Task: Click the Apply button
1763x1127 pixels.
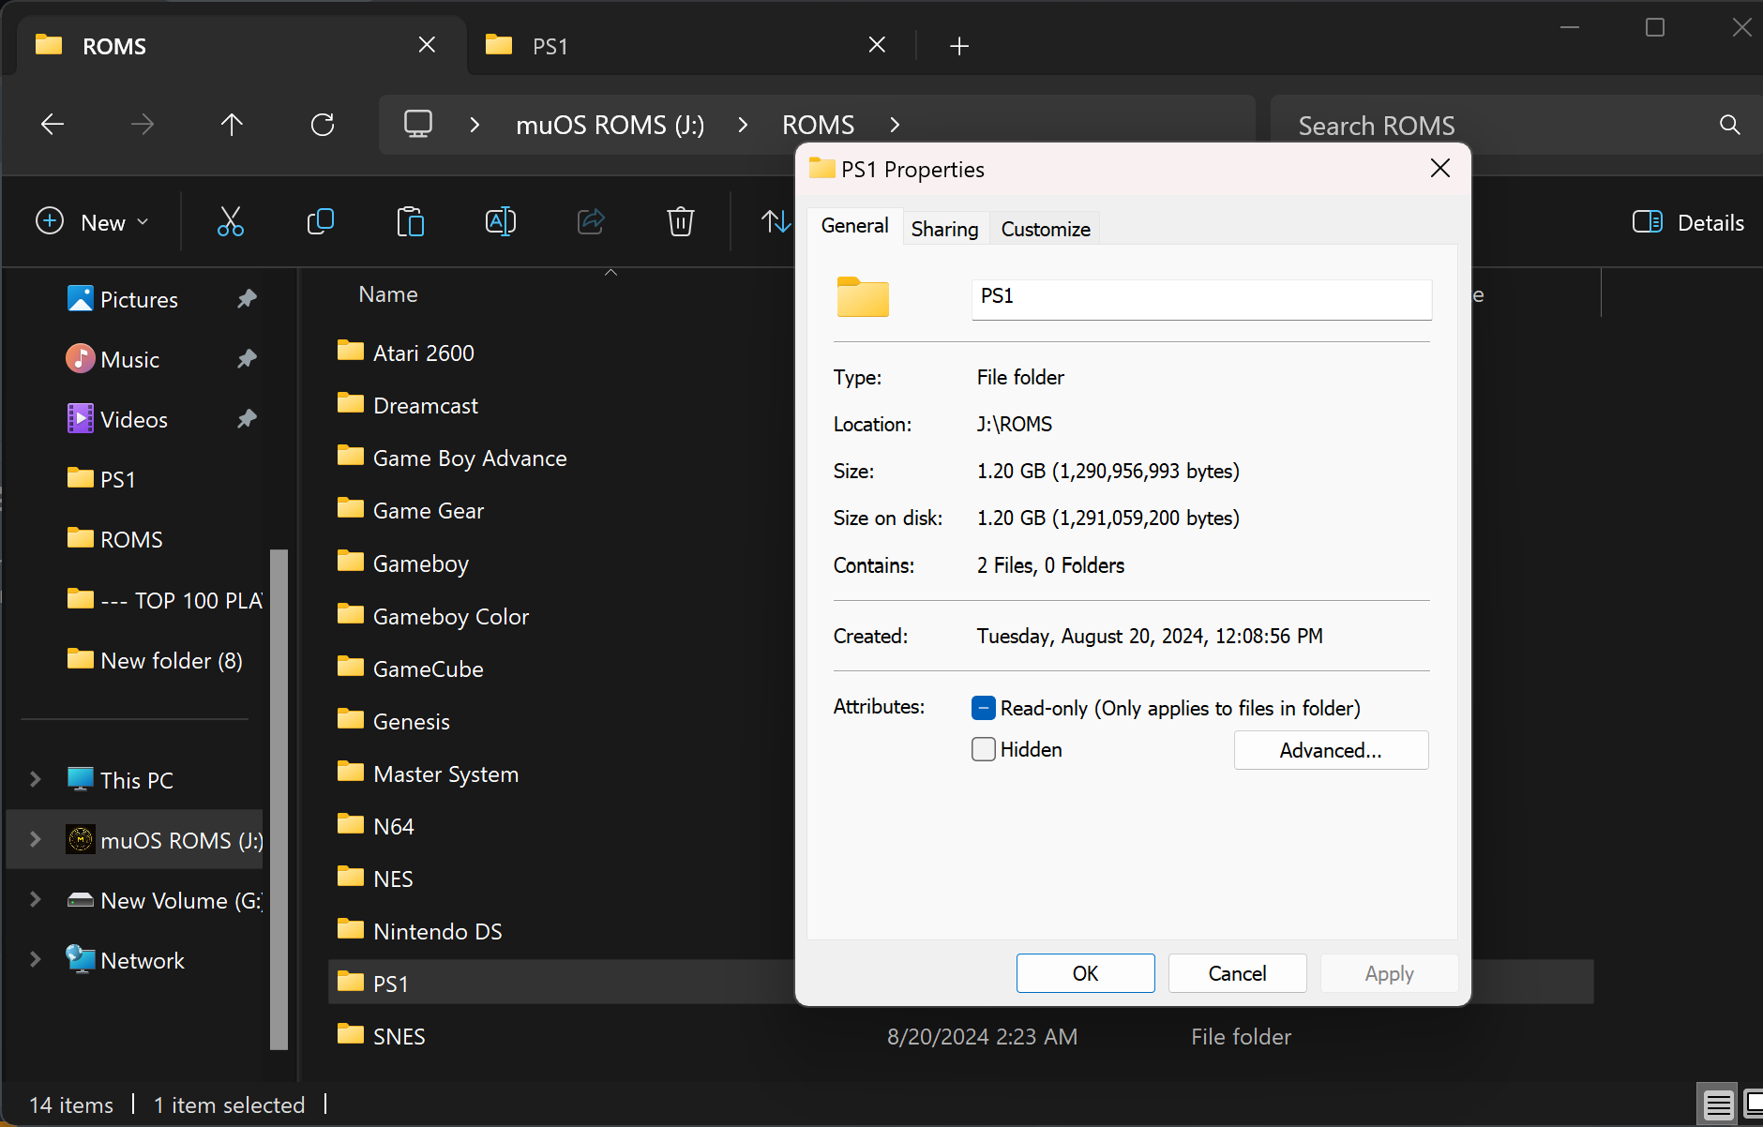Action: point(1390,973)
